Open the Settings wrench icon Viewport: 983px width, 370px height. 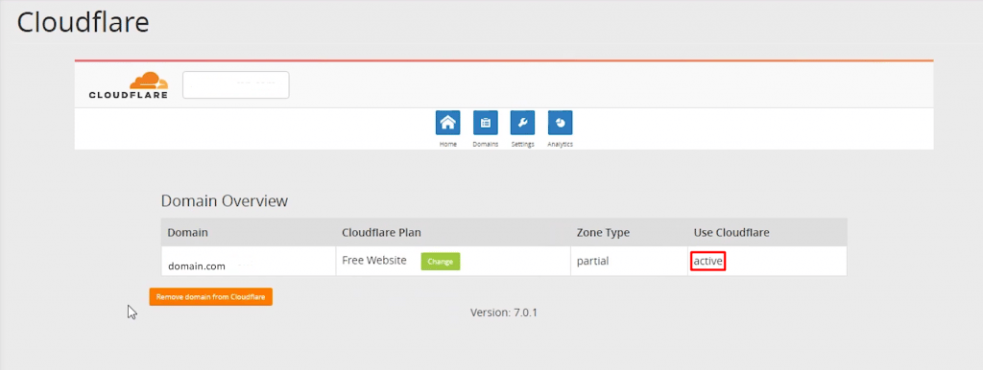(522, 123)
